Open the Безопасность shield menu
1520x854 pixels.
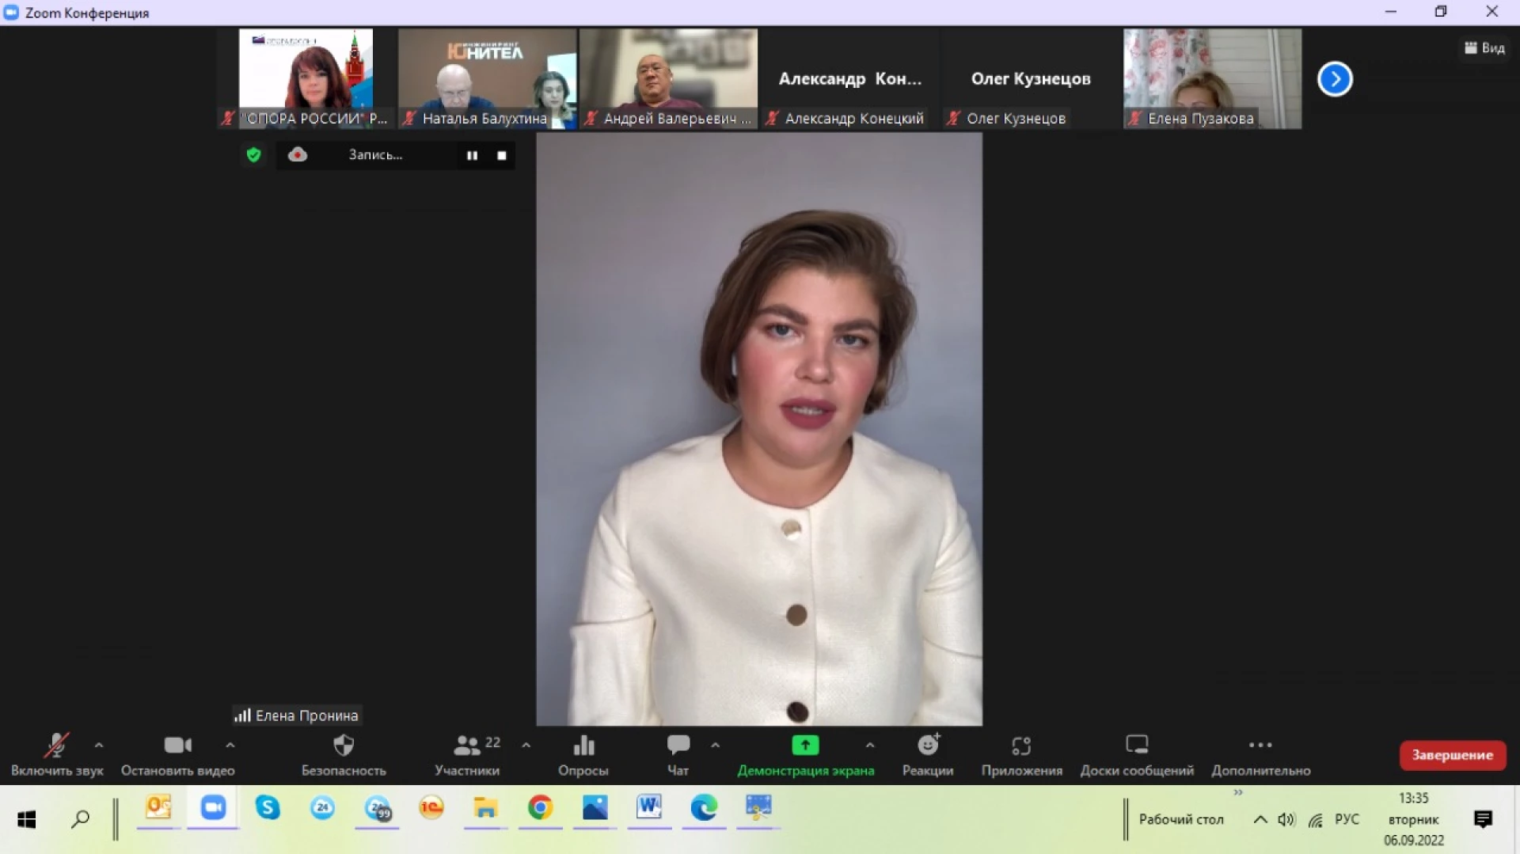[x=344, y=755]
